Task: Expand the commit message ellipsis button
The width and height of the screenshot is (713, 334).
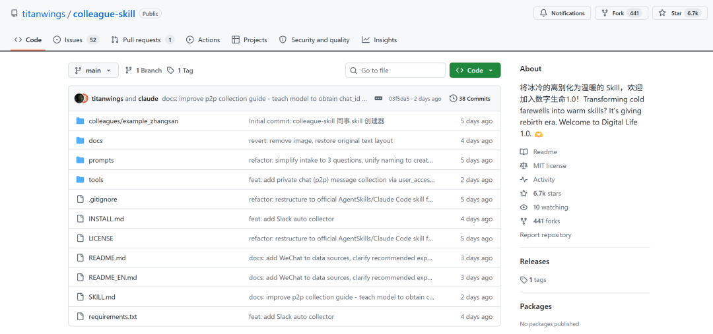Action: [378, 99]
